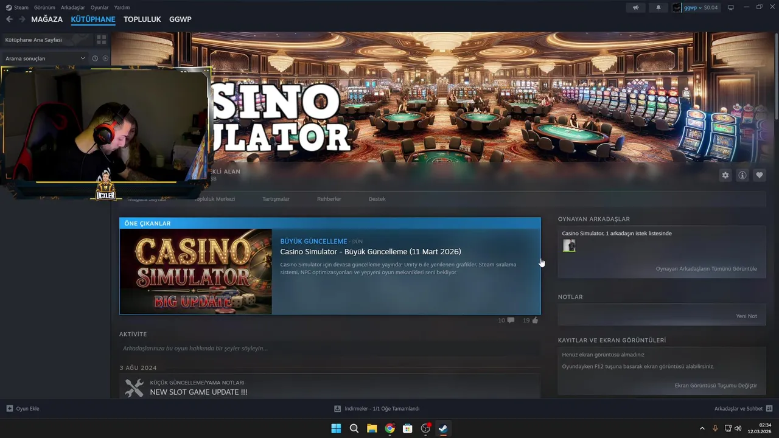The height and width of the screenshot is (438, 779).
Task: Click Oynayan Arkadaşların Tümünü Görüntüle
Action: pos(707,268)
